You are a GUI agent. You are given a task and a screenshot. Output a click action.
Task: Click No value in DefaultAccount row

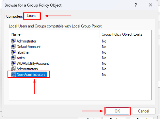pos(104,47)
